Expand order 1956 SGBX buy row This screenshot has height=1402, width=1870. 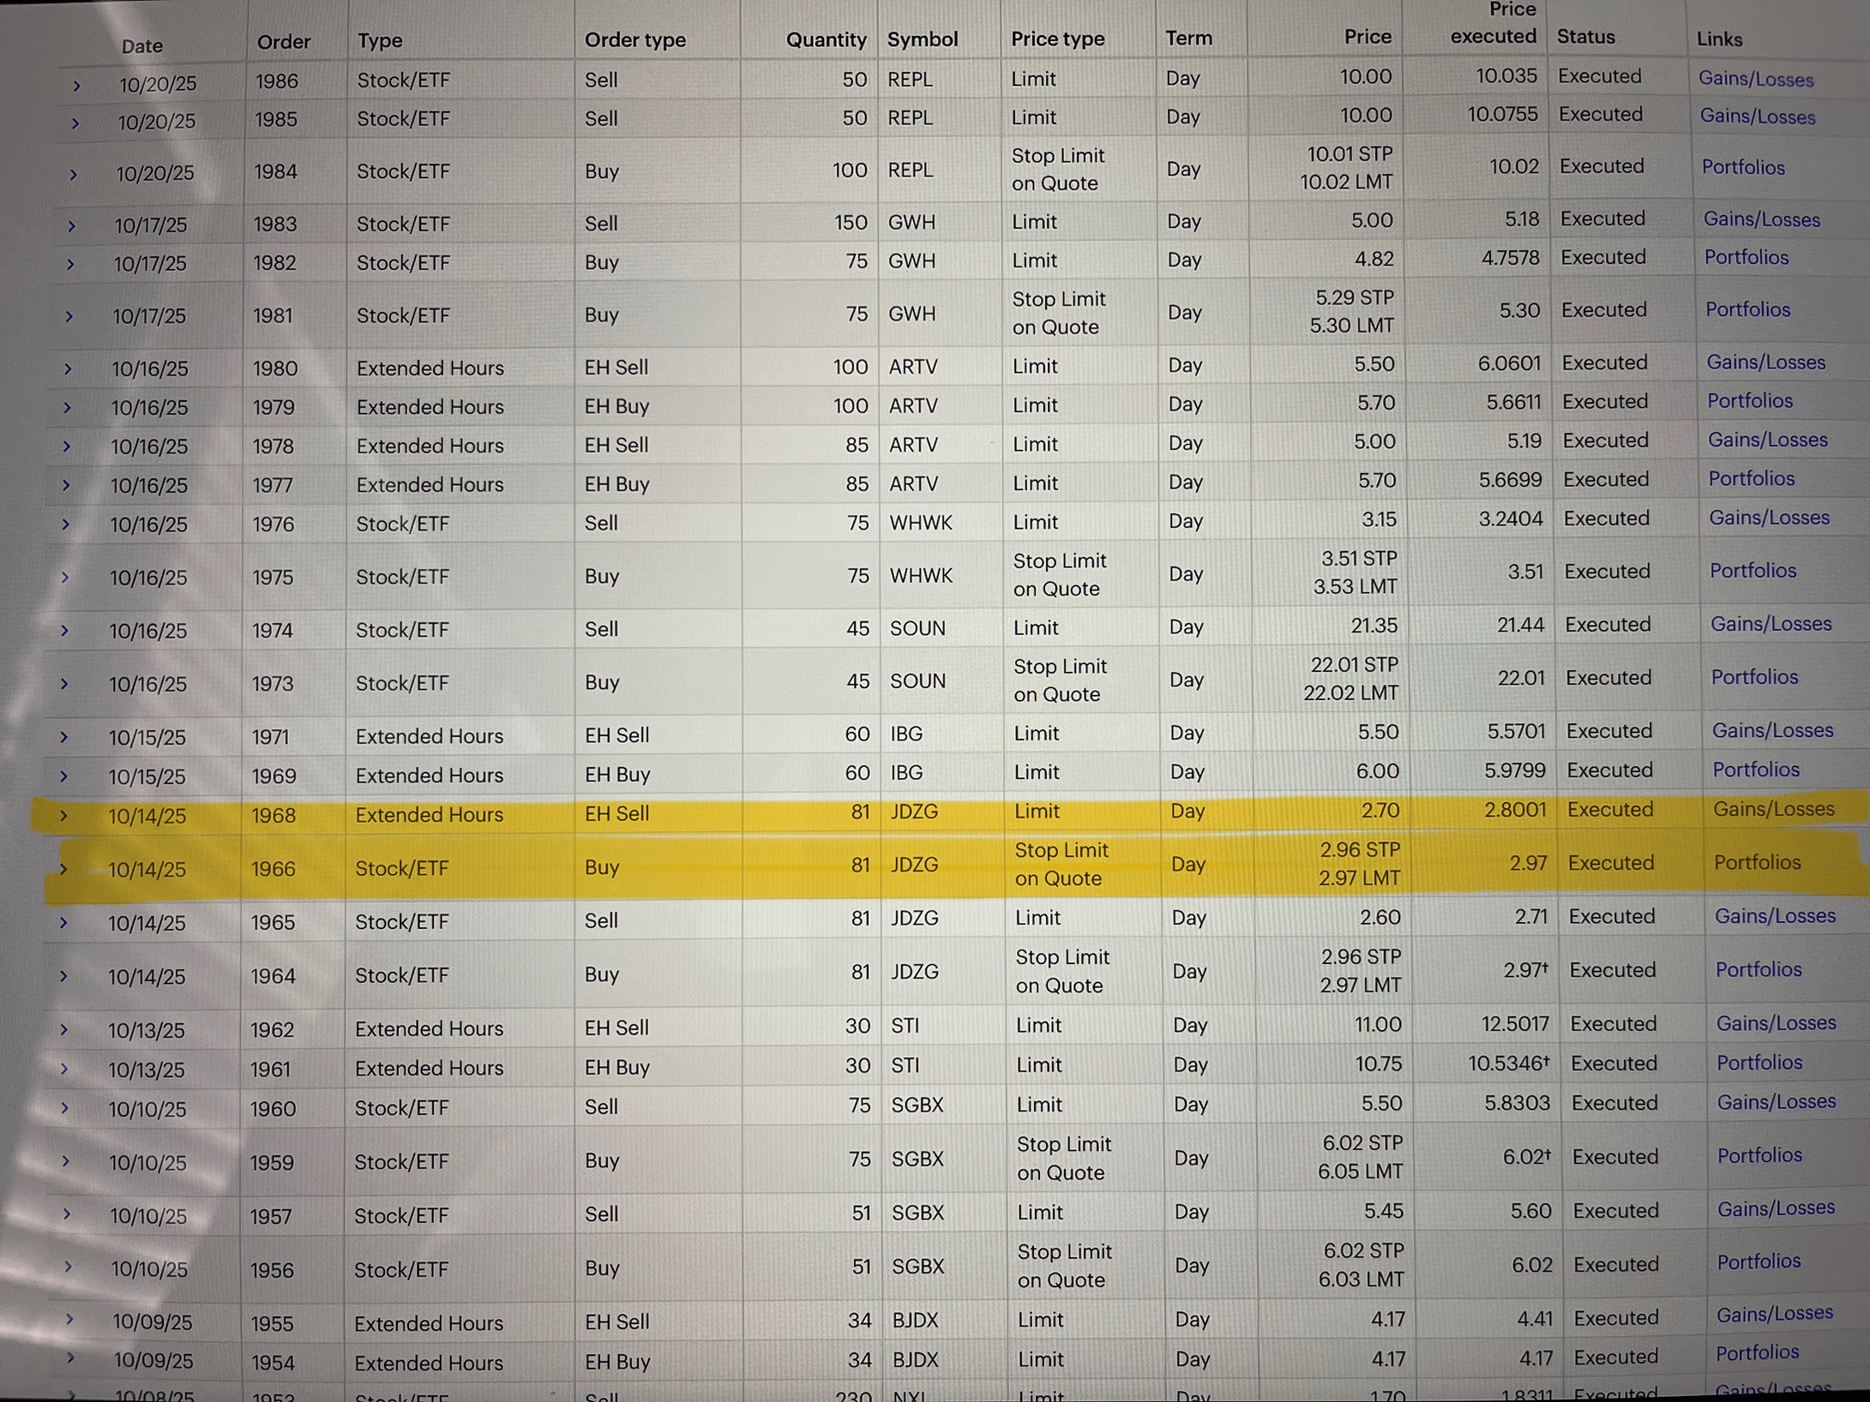[x=68, y=1267]
